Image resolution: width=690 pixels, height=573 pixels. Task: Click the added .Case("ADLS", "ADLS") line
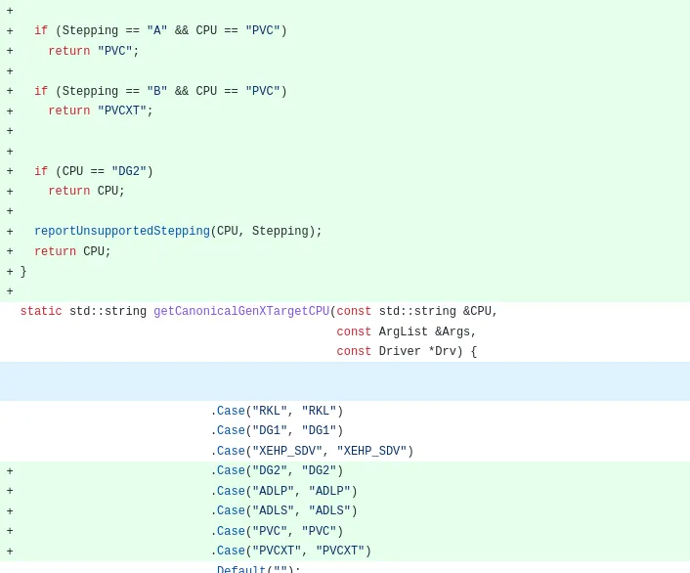point(283,511)
